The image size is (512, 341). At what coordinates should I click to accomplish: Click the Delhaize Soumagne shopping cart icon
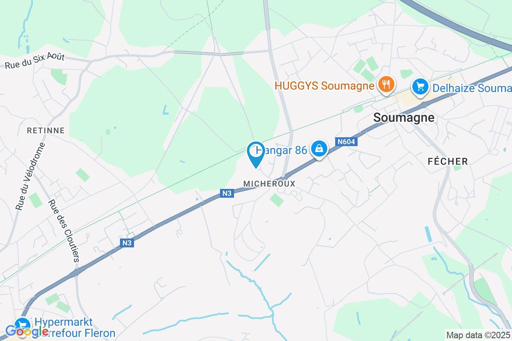pyautogui.click(x=420, y=87)
